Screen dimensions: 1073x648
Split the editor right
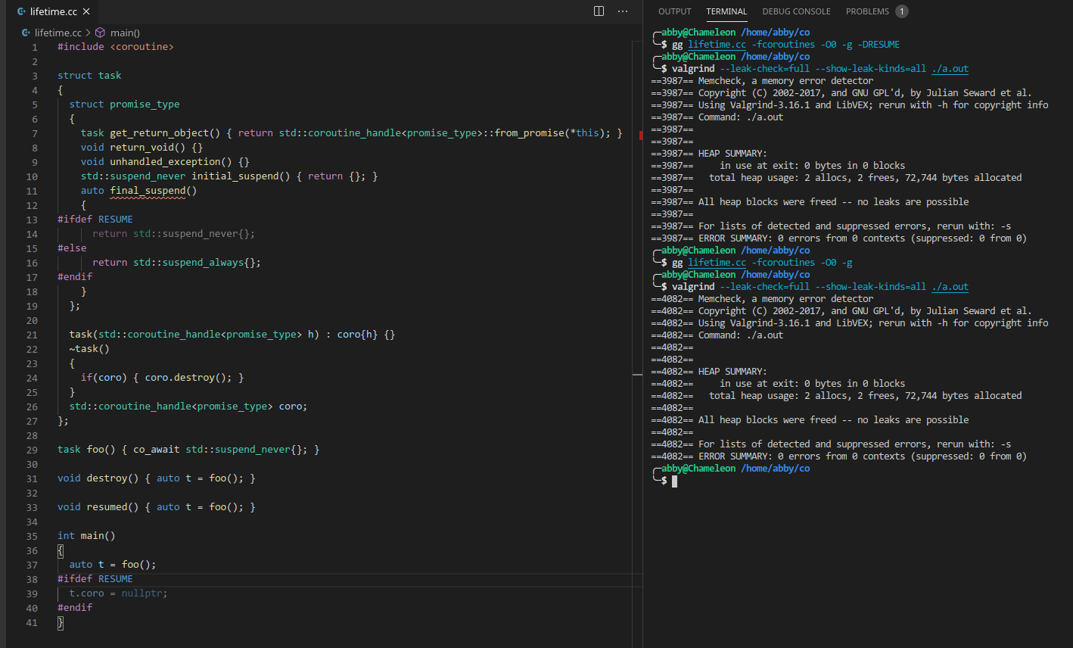coord(599,11)
